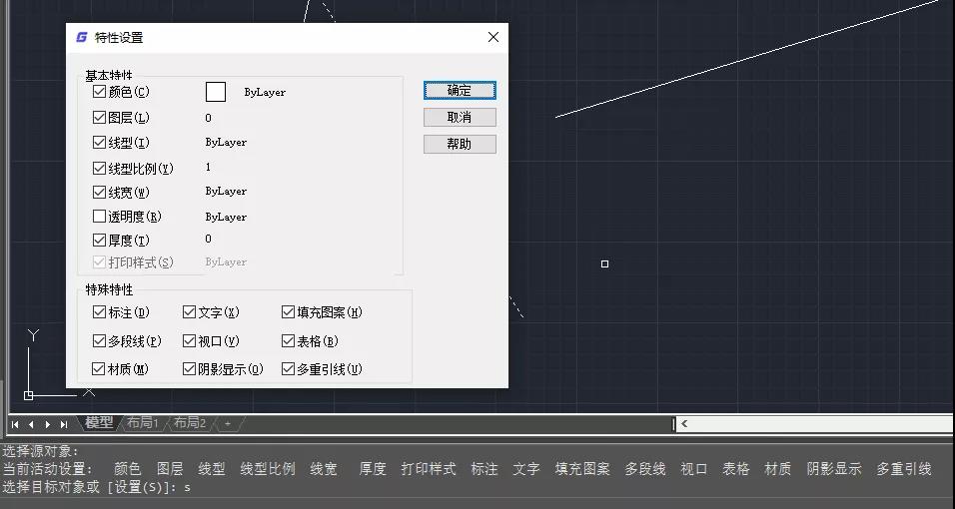The image size is (955, 509).
Task: Switch to the 布局1 tab
Action: (x=143, y=423)
